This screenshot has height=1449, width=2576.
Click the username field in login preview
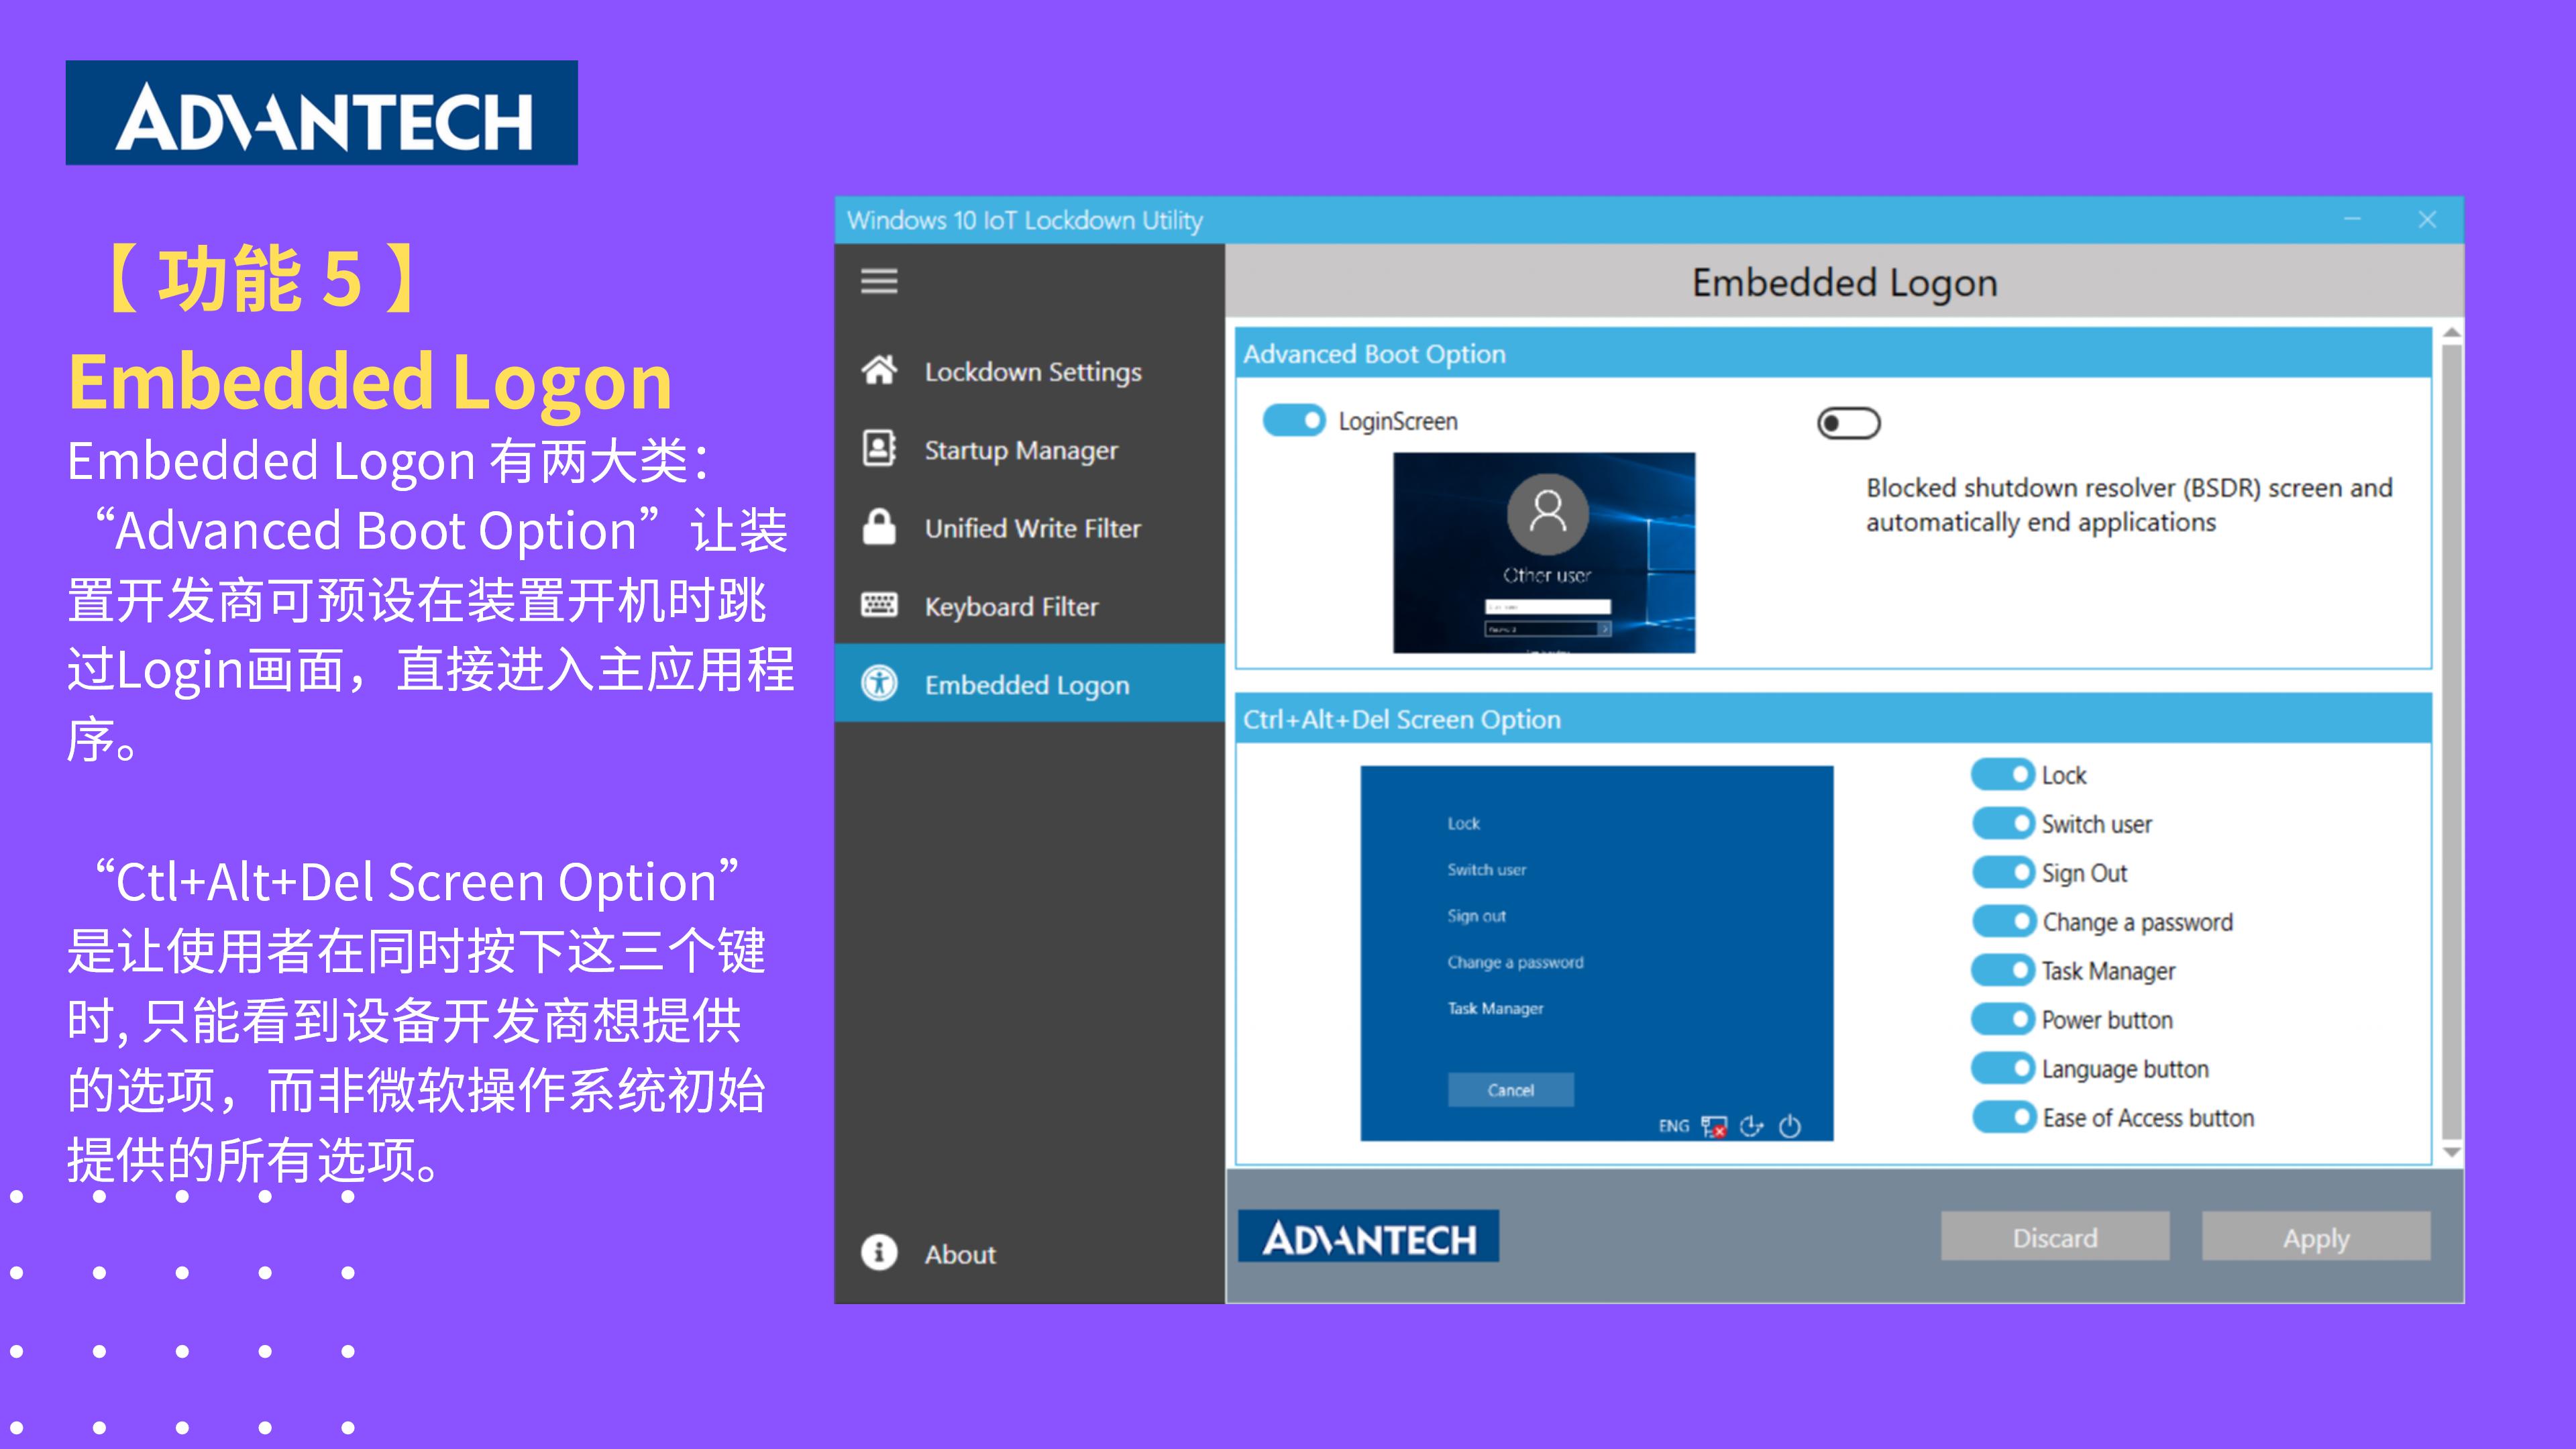point(1547,607)
